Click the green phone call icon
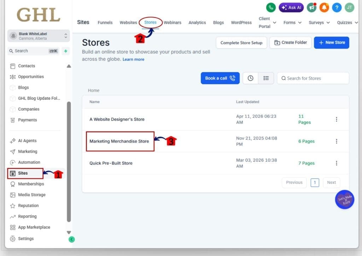The width and height of the screenshot is (362, 256). (270, 7)
